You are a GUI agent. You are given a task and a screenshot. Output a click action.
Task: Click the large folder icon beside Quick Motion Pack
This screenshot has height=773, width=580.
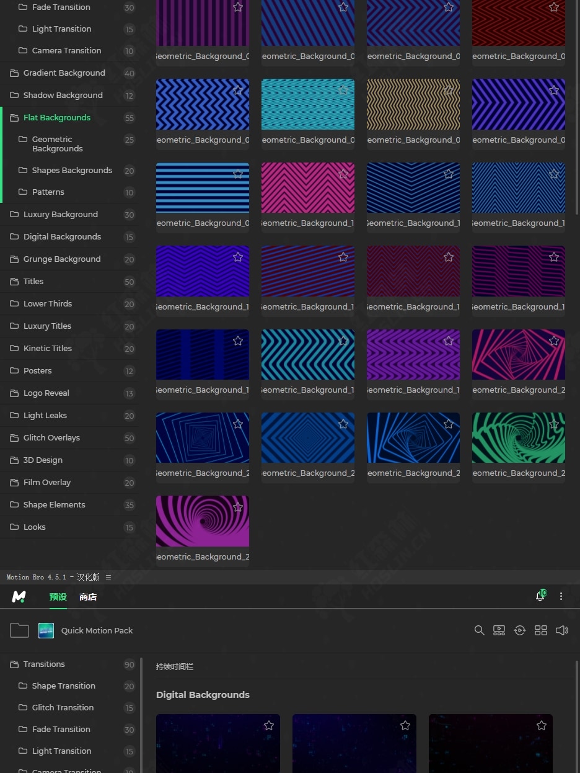point(19,630)
